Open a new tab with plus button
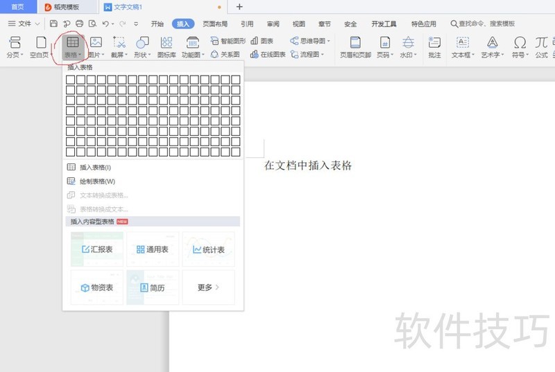555x372 pixels. point(239,7)
